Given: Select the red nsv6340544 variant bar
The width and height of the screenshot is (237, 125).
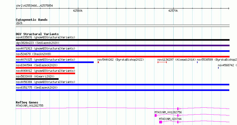Looking at the screenshot, I should pos(45,68).
